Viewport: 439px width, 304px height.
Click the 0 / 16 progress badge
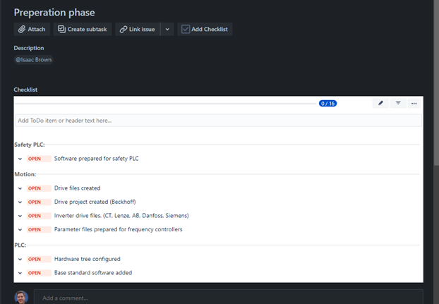[327, 104]
